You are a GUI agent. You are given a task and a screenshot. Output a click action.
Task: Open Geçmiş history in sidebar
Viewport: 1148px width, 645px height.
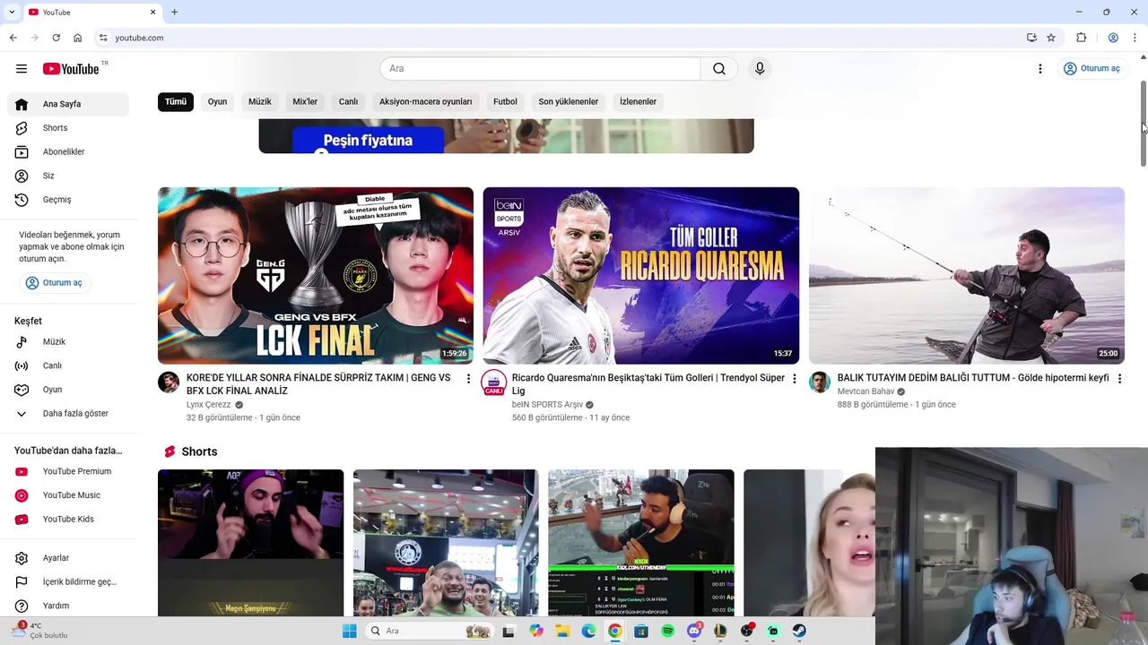pyautogui.click(x=68, y=200)
